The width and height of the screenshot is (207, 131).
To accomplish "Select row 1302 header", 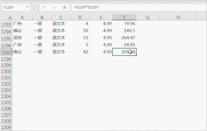I will [6, 84].
